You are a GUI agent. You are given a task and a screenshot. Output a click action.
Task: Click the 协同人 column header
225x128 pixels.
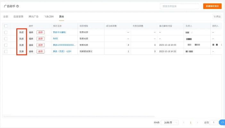click(x=215, y=26)
